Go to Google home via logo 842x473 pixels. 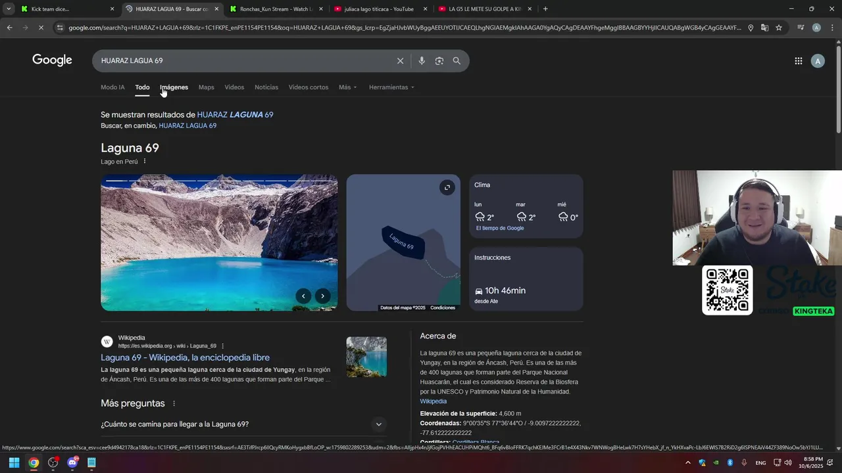coord(52,60)
